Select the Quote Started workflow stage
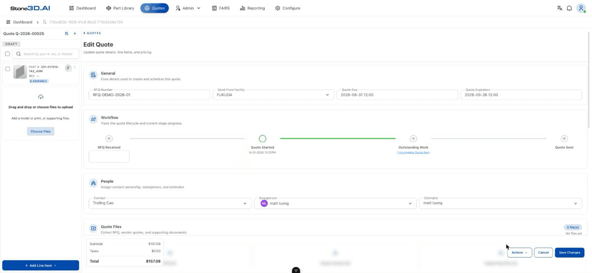 coord(262,138)
